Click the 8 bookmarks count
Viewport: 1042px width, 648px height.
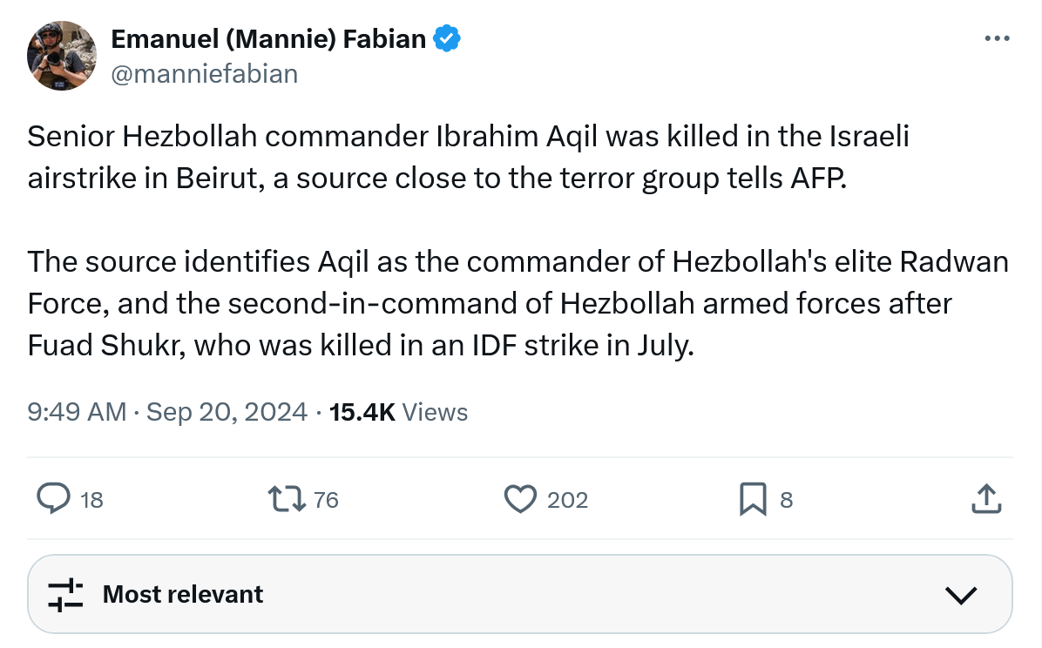786,500
